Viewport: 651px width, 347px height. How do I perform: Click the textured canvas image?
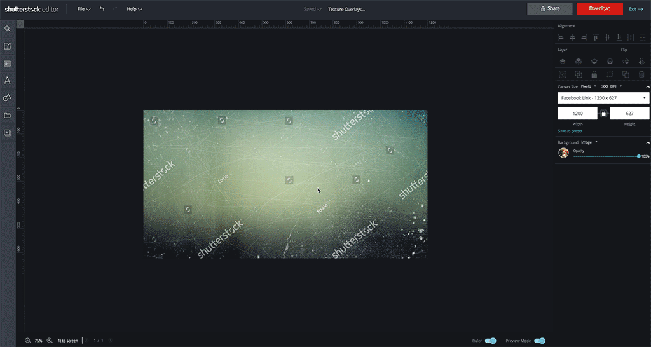tap(285, 184)
